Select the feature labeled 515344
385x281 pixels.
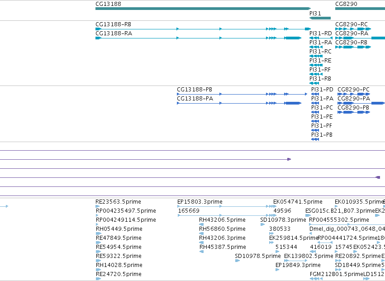click(x=286, y=248)
